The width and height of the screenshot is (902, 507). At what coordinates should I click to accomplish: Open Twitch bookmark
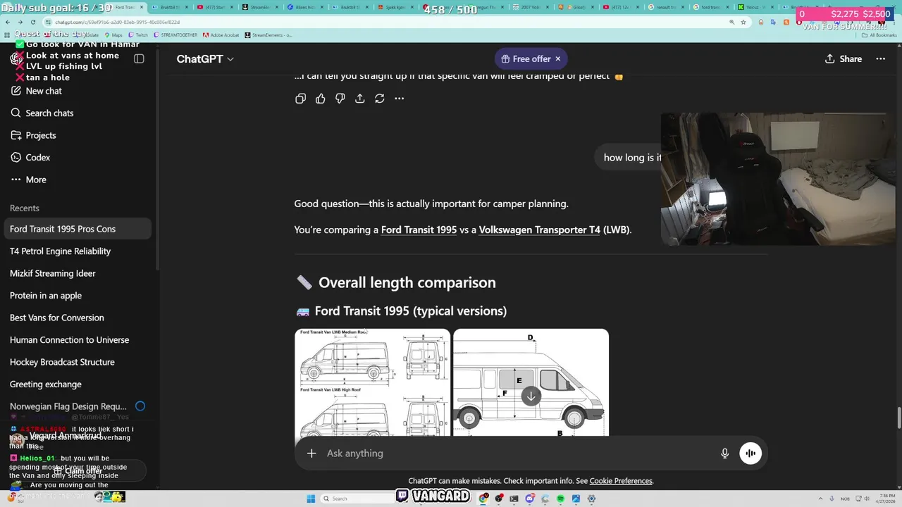(x=137, y=35)
